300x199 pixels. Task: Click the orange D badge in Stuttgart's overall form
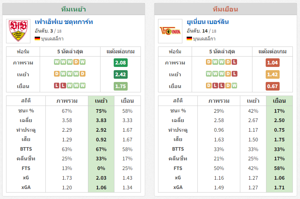click(x=76, y=62)
